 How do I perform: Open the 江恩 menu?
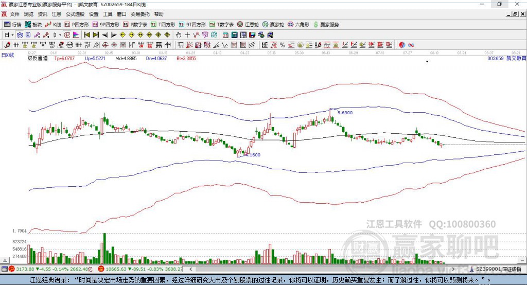[x=57, y=14]
